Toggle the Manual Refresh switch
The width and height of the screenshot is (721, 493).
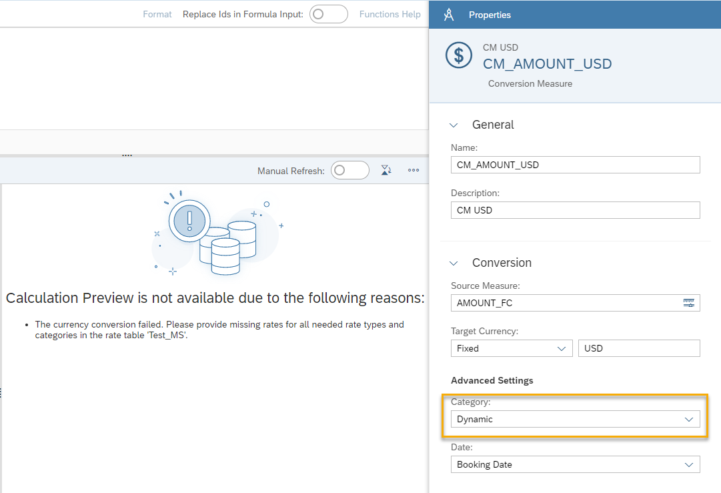pos(350,170)
